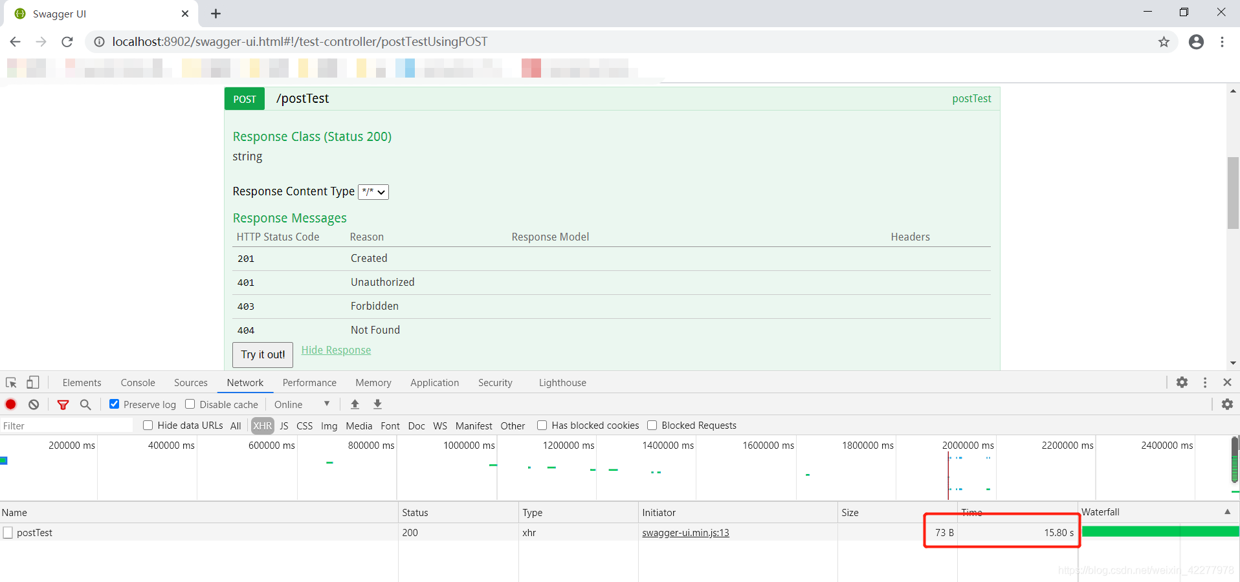Viewport: 1240px width, 582px height.
Task: Select the All filter type
Action: (236, 426)
